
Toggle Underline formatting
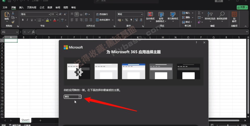pyautogui.click(x=32, y=20)
